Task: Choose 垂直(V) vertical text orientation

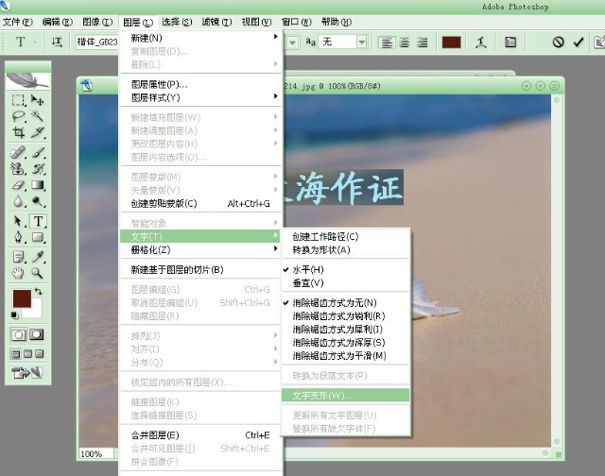Action: pyautogui.click(x=308, y=282)
